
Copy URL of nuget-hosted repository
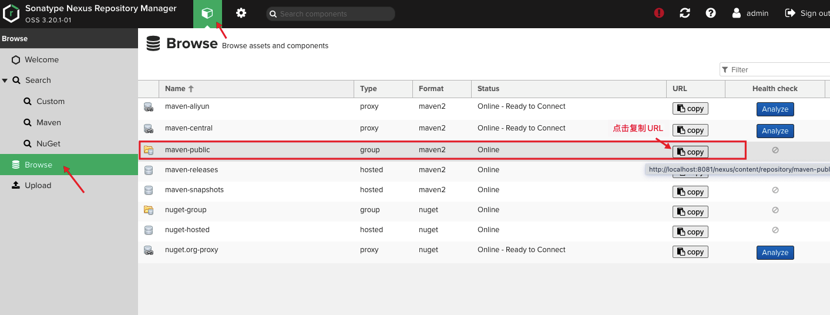click(x=690, y=232)
